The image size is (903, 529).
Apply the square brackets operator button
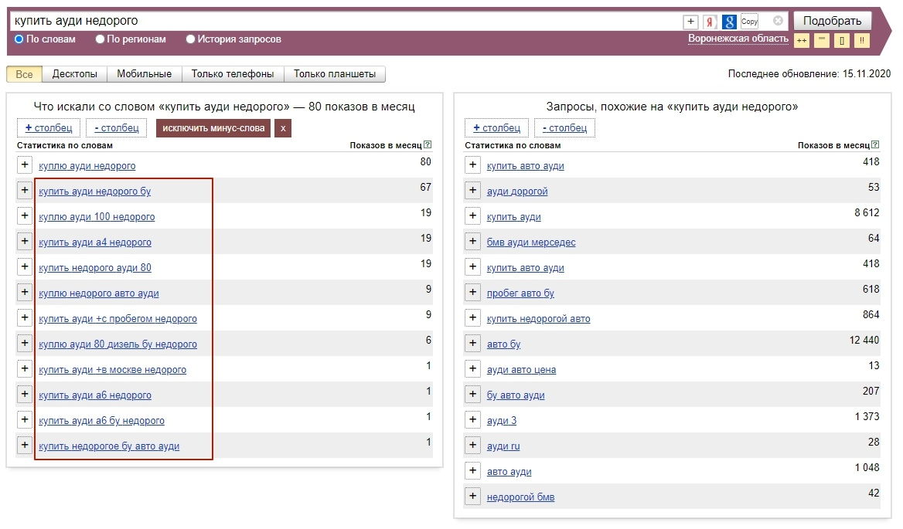(x=842, y=41)
